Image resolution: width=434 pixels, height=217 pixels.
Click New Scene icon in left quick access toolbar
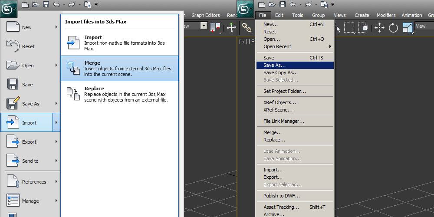25,4
